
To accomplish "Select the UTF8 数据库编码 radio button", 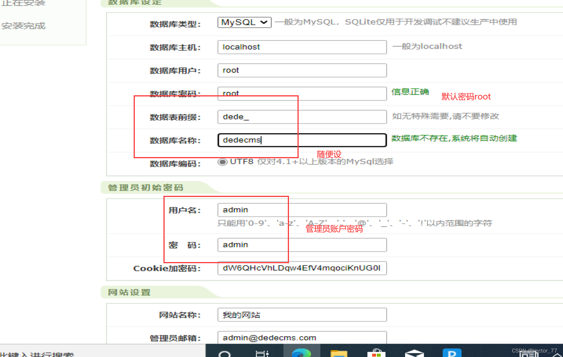I will (223, 162).
